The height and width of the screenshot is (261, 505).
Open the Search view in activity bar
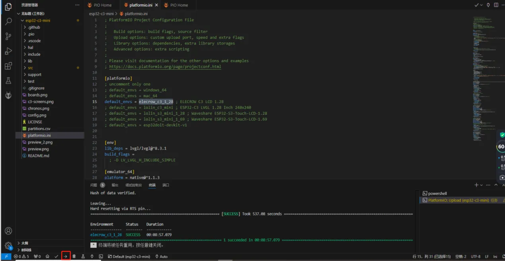(8, 22)
